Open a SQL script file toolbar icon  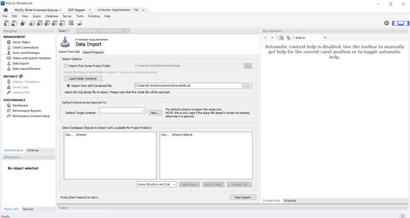[x=14, y=23]
